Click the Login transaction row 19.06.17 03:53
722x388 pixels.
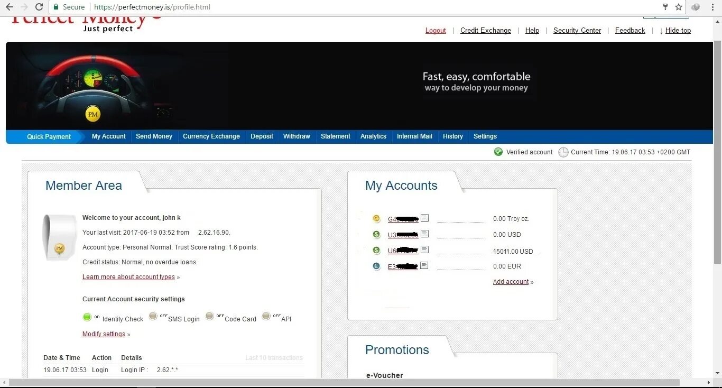coord(173,370)
